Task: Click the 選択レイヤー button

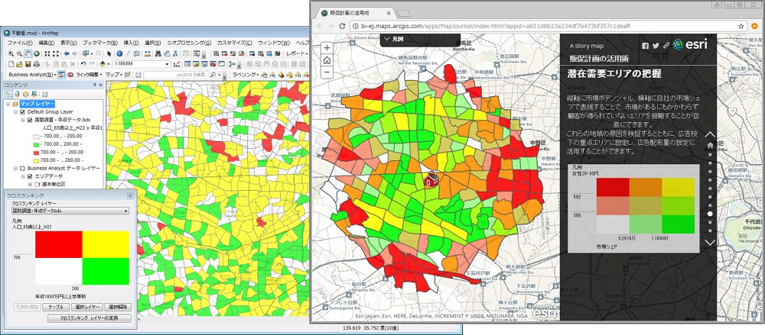Action: 88,308
